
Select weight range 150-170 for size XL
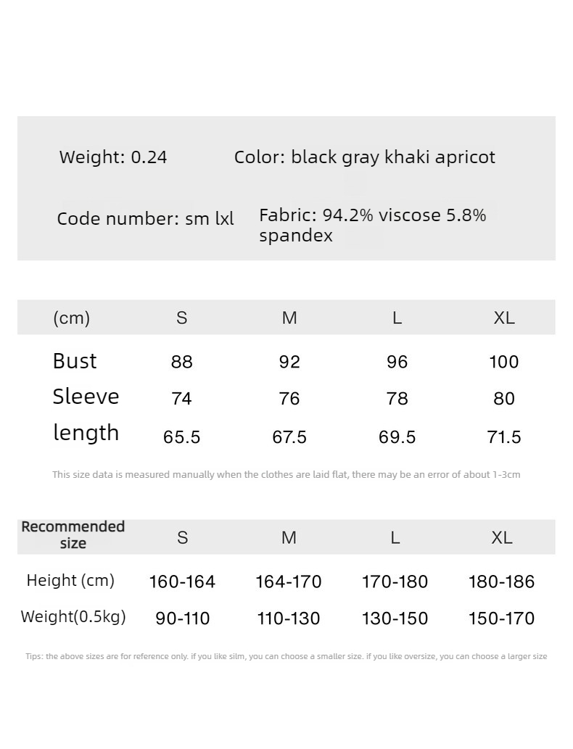(x=501, y=618)
